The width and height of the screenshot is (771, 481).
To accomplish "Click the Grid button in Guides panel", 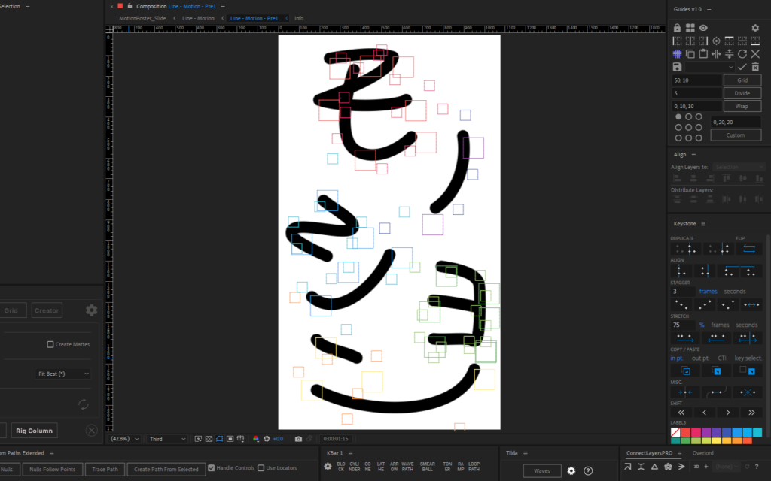I will coord(742,80).
